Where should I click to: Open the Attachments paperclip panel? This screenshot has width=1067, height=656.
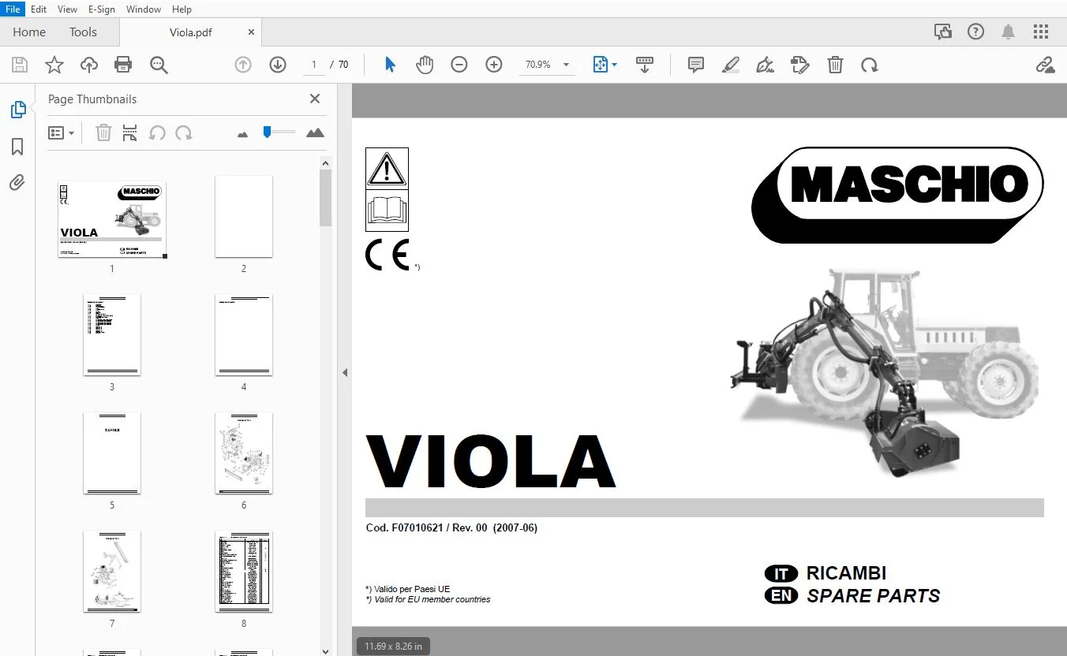coord(17,183)
